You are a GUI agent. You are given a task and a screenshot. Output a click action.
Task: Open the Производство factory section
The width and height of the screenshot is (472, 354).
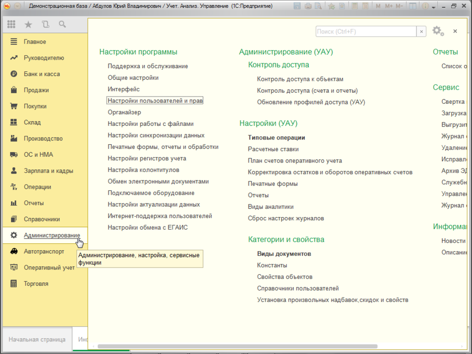click(42, 138)
